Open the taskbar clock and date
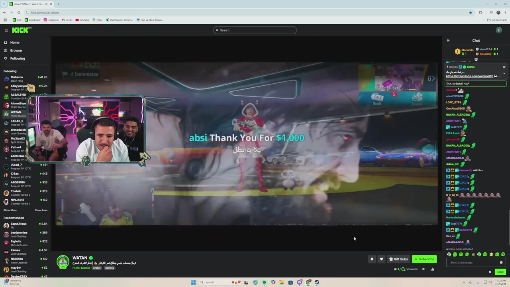Image resolution: width=510 pixels, height=287 pixels. (500, 282)
